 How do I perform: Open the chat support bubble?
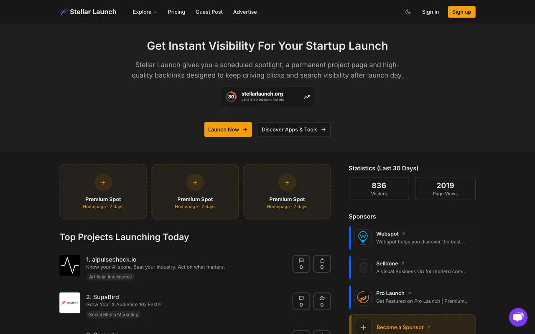point(518,317)
